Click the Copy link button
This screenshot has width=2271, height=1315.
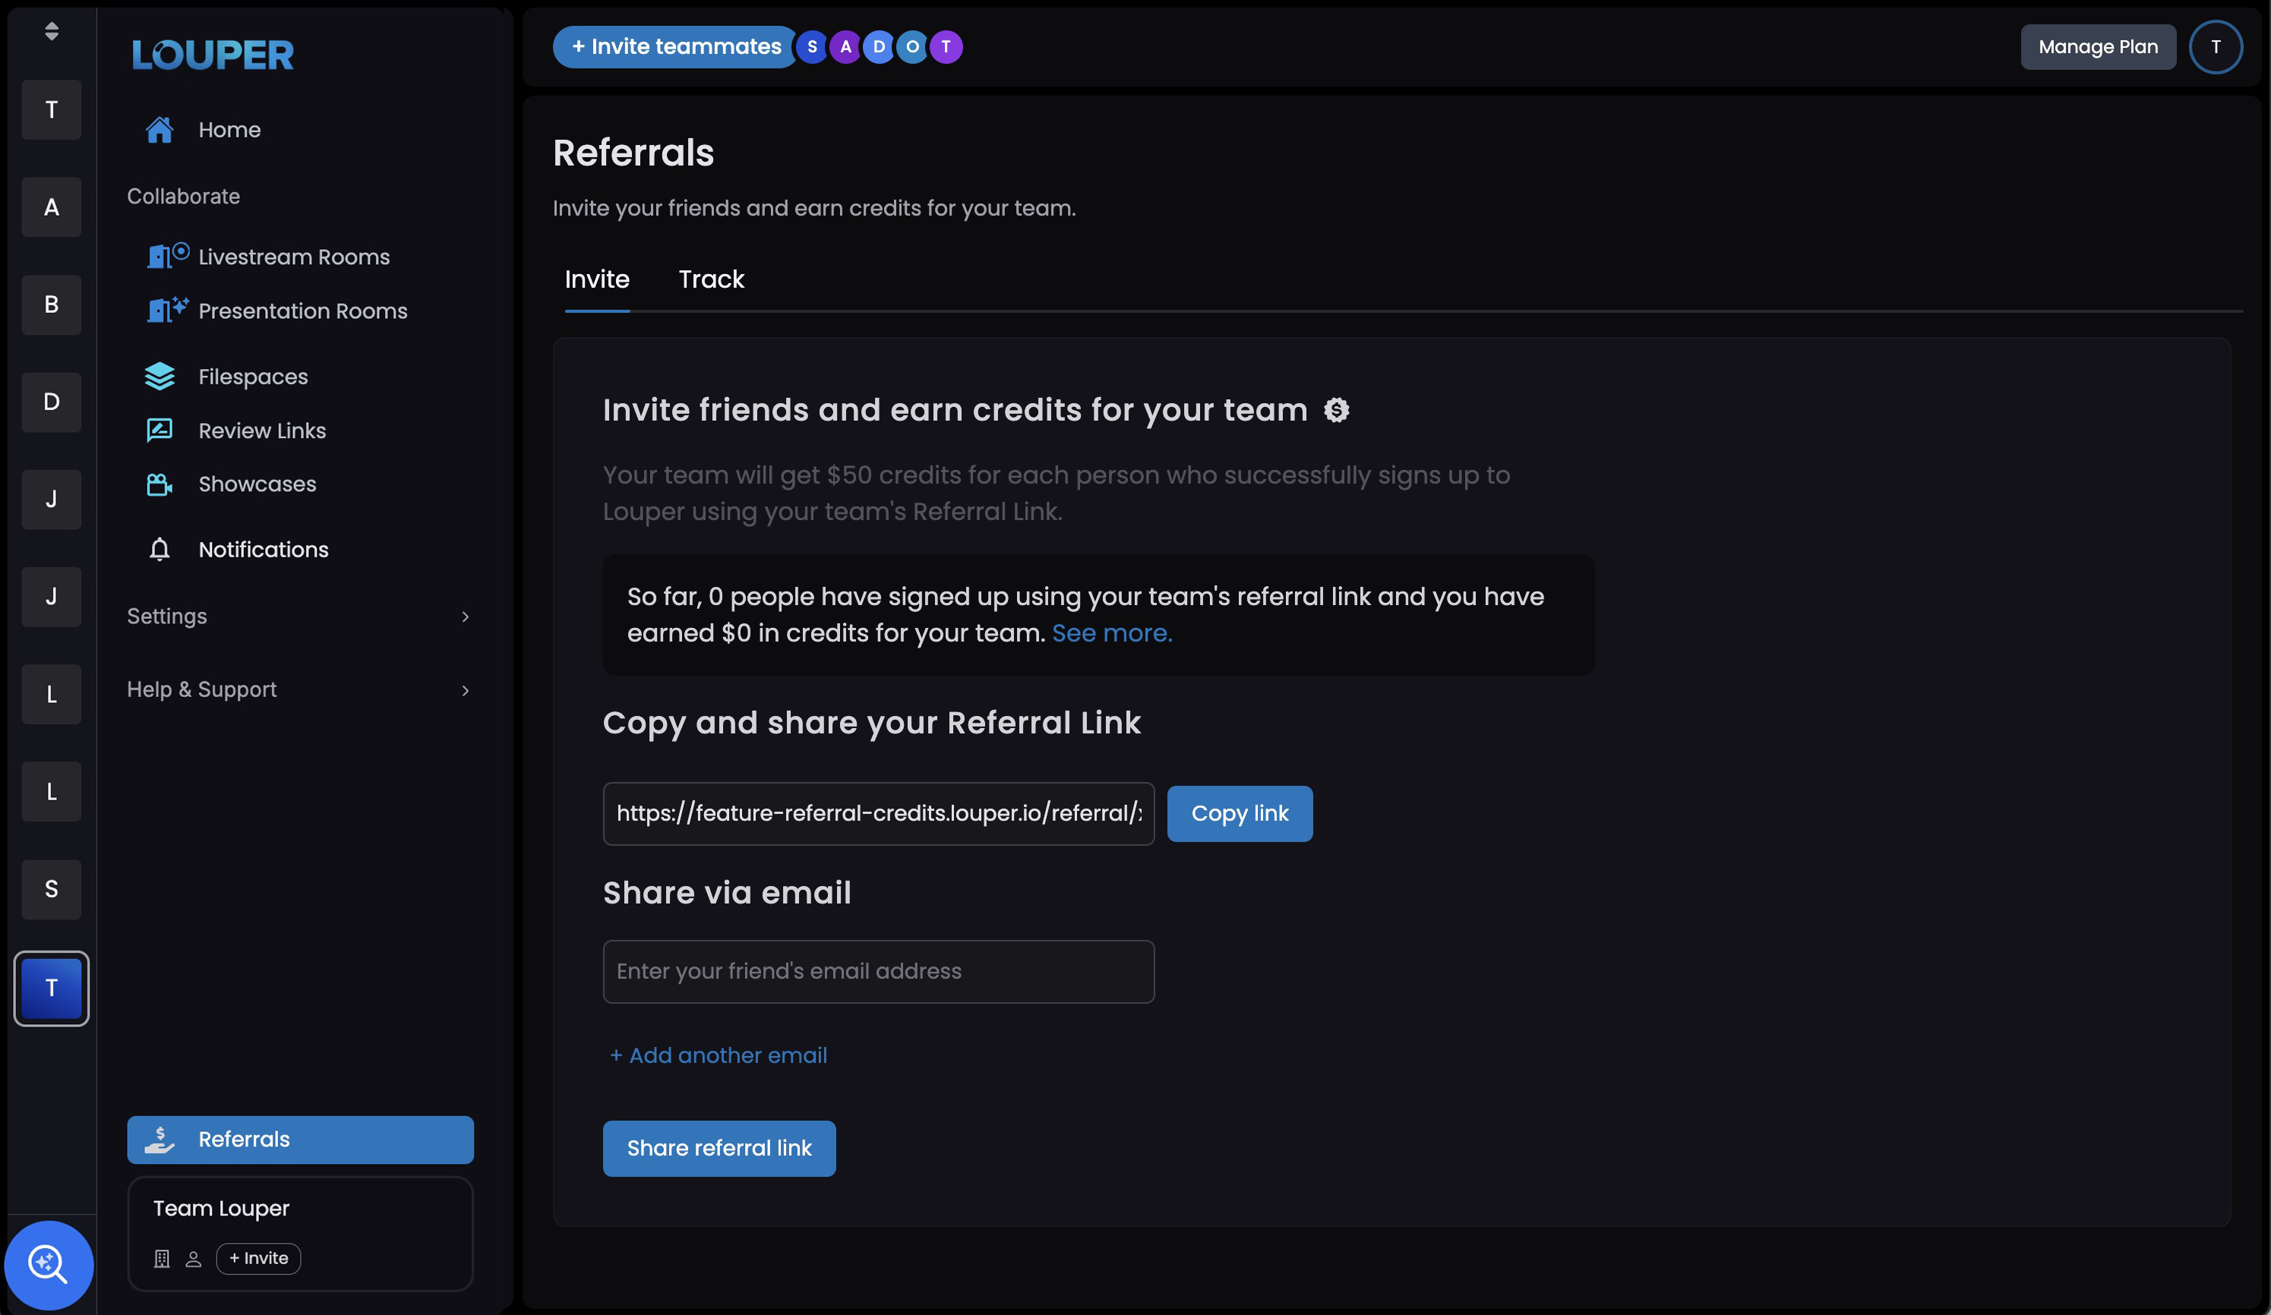click(x=1239, y=813)
